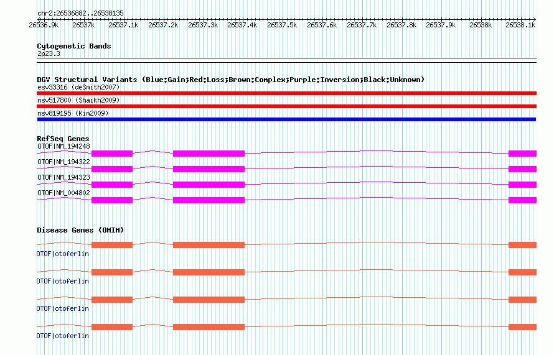Pick the 26537.6k scale label
The height and width of the screenshot is (355, 554).
[x=322, y=25]
